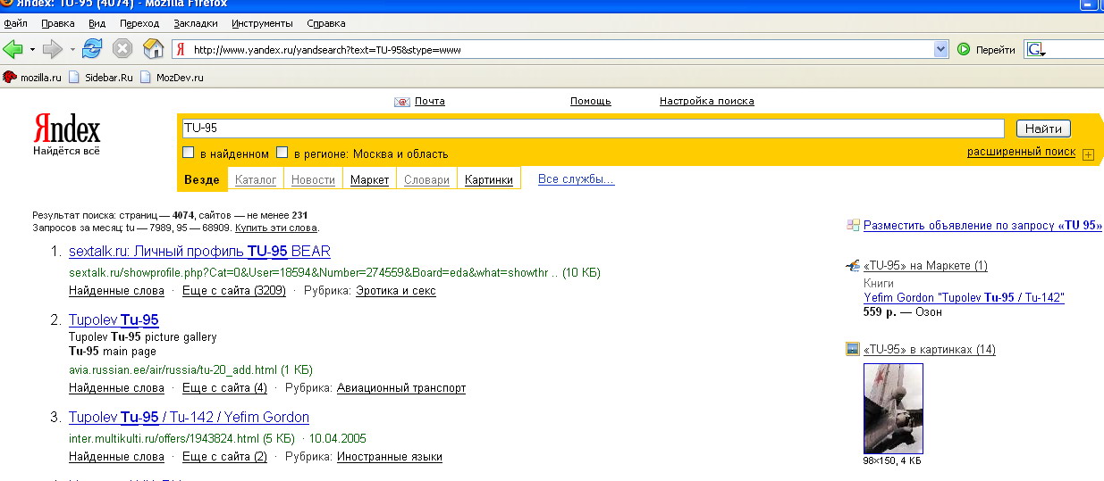The height and width of the screenshot is (481, 1104).
Task: Click the green Back arrow button
Action: 13,49
